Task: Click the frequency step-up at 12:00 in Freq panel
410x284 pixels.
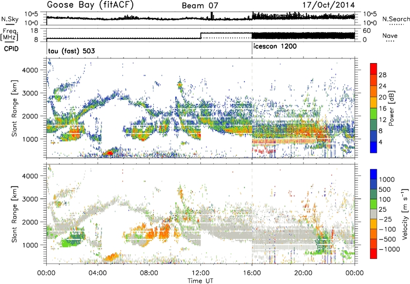Action: (x=201, y=35)
